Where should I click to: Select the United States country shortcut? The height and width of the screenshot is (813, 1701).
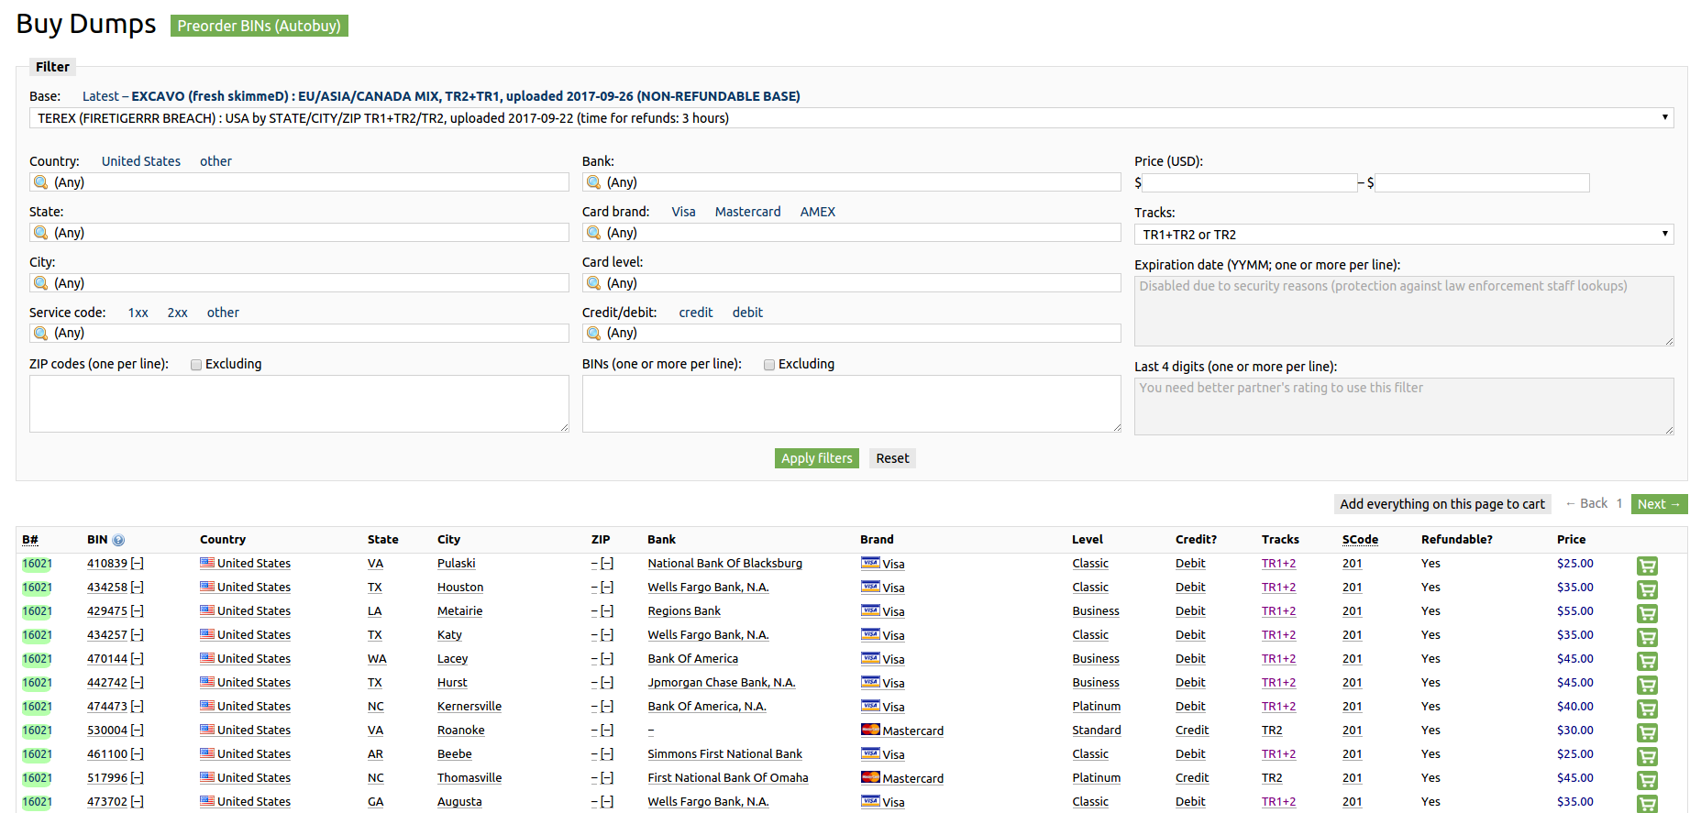141,161
